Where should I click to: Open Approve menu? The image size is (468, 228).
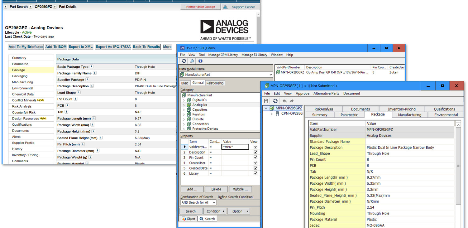(303, 94)
